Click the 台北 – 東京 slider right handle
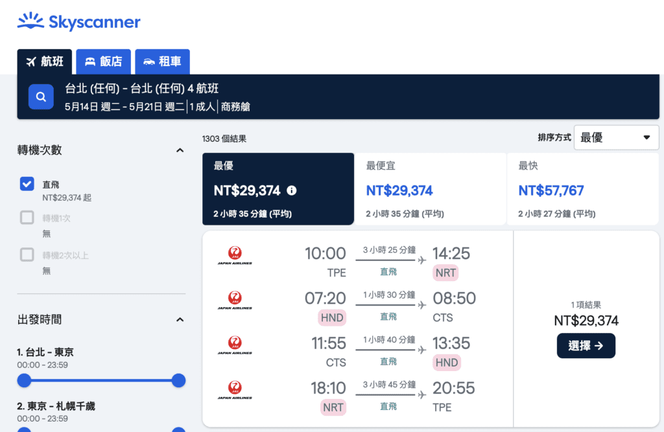 (179, 380)
